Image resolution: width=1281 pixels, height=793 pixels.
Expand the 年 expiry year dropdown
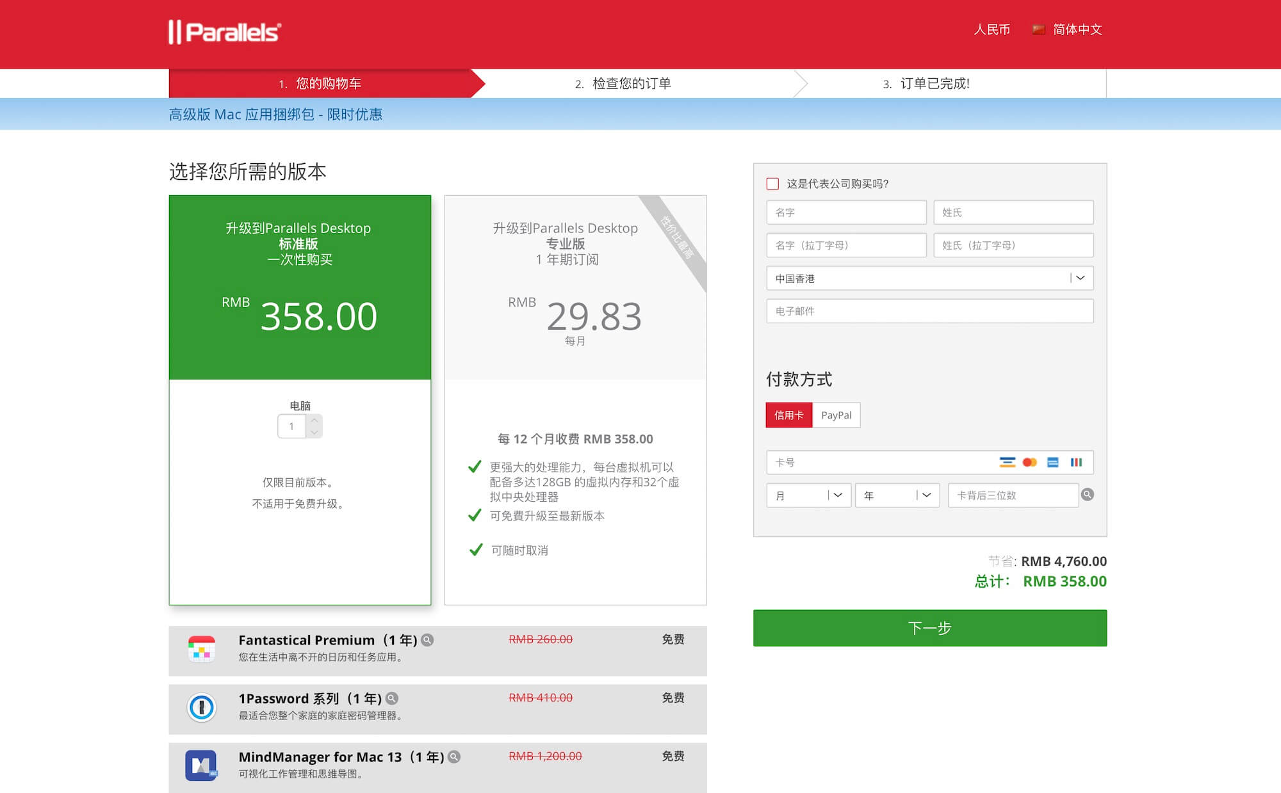pyautogui.click(x=897, y=495)
